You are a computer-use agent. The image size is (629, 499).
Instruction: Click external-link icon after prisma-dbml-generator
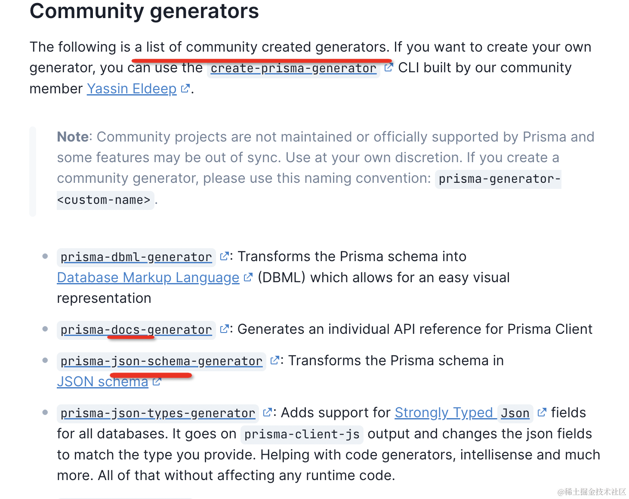224,256
